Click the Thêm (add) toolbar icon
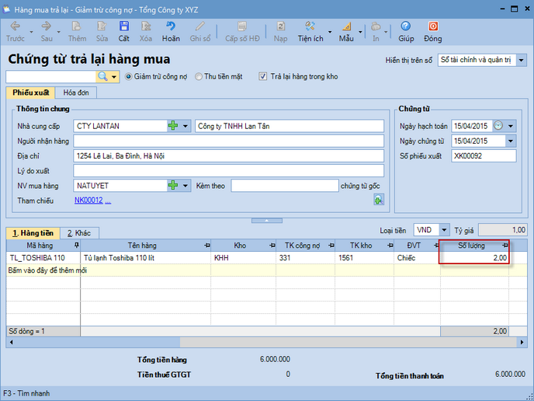This screenshot has height=401, width=534. 76,26
